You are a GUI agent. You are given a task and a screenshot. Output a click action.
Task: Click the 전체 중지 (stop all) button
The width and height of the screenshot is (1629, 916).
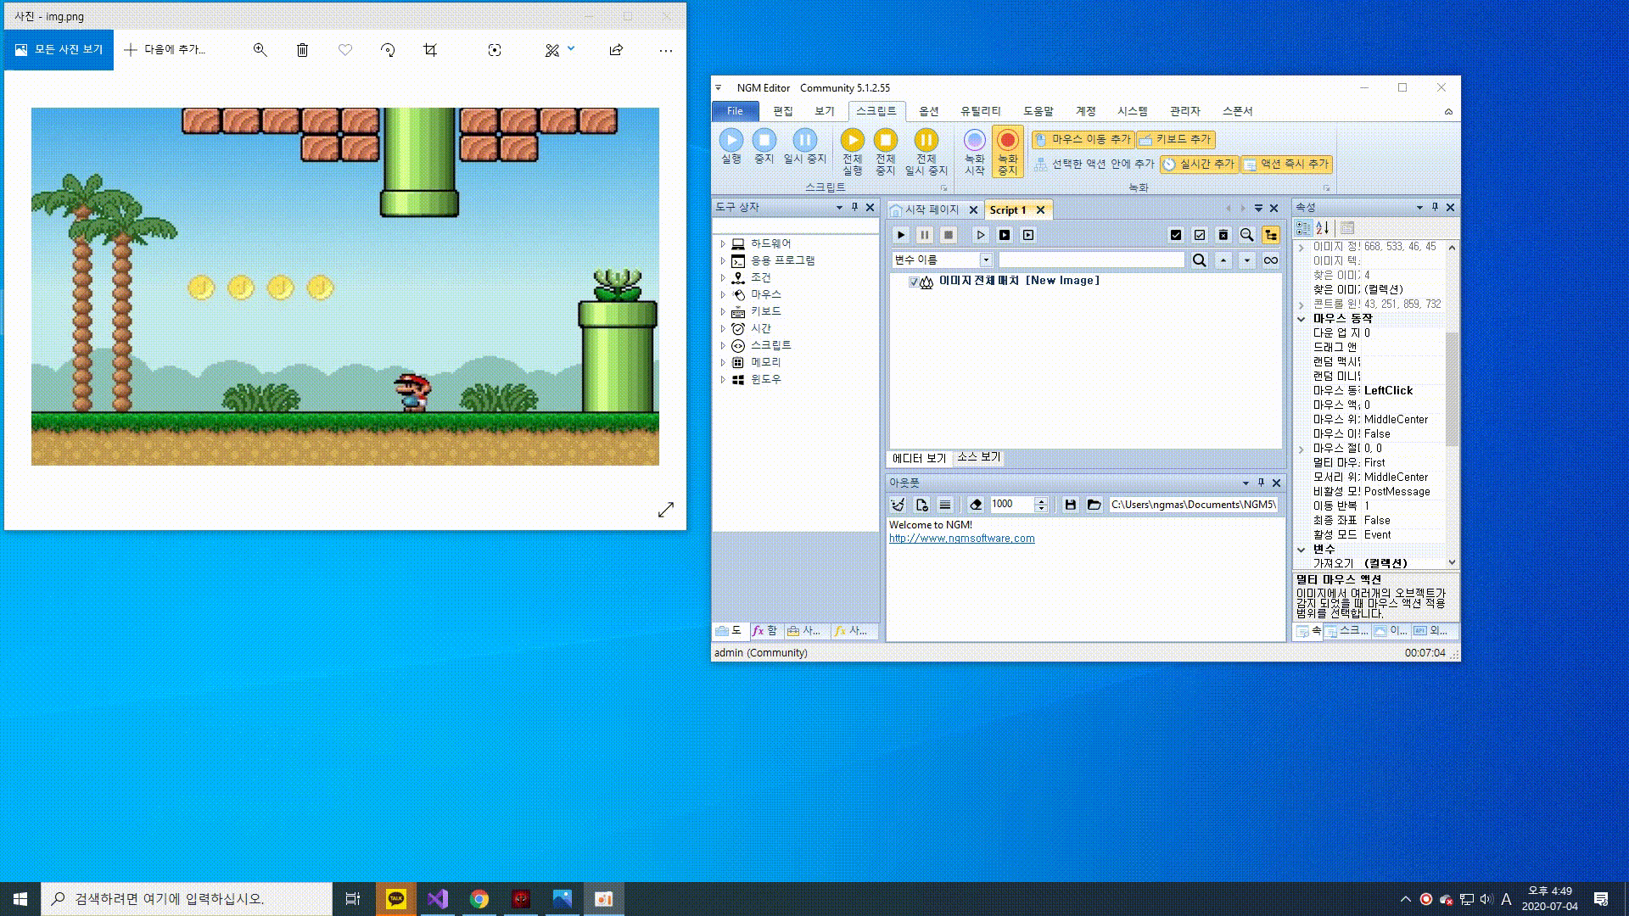pyautogui.click(x=885, y=152)
